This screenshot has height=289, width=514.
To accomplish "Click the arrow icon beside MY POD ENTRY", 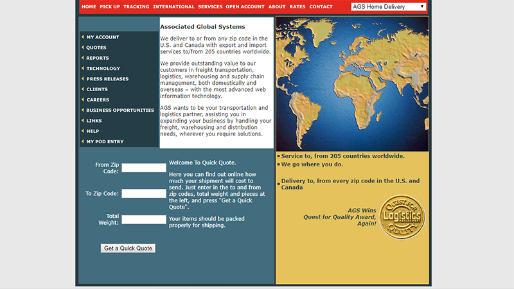I will coord(83,141).
